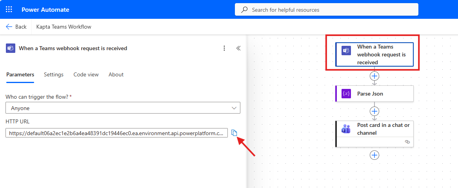
Task: Click the HTTP URL text field
Action: (x=116, y=133)
